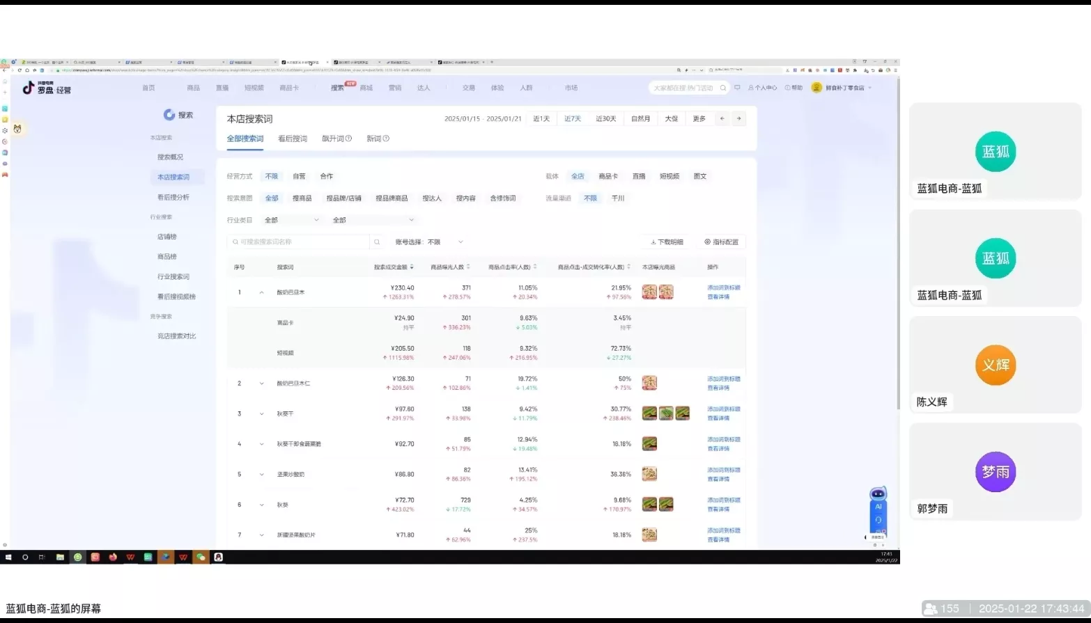Enable 千川 under 流量渠道 filter
Screen dimensions: 1091x623
[x=619, y=198]
